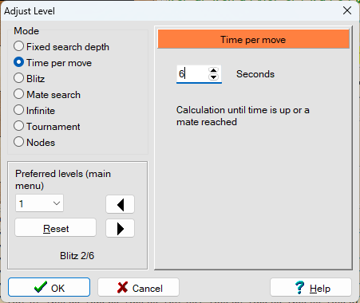Choose the Nodes mode option
The height and width of the screenshot is (303, 360).
(34, 143)
